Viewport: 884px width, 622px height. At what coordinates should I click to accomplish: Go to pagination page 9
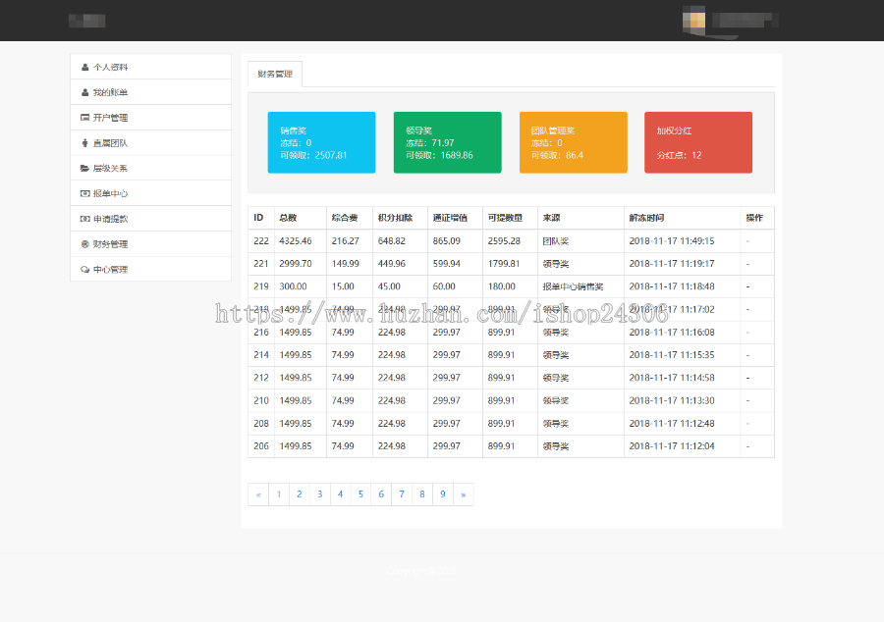click(443, 494)
